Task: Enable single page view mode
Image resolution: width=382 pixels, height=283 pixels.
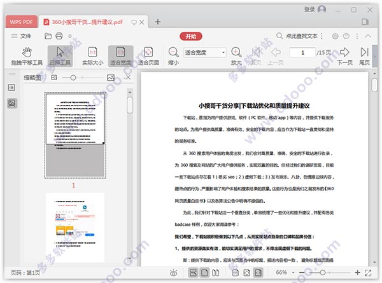Action: point(204,273)
